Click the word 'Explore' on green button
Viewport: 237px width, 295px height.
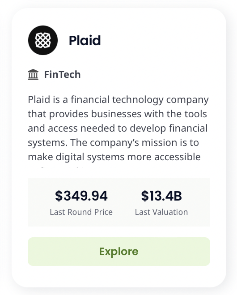tap(119, 252)
